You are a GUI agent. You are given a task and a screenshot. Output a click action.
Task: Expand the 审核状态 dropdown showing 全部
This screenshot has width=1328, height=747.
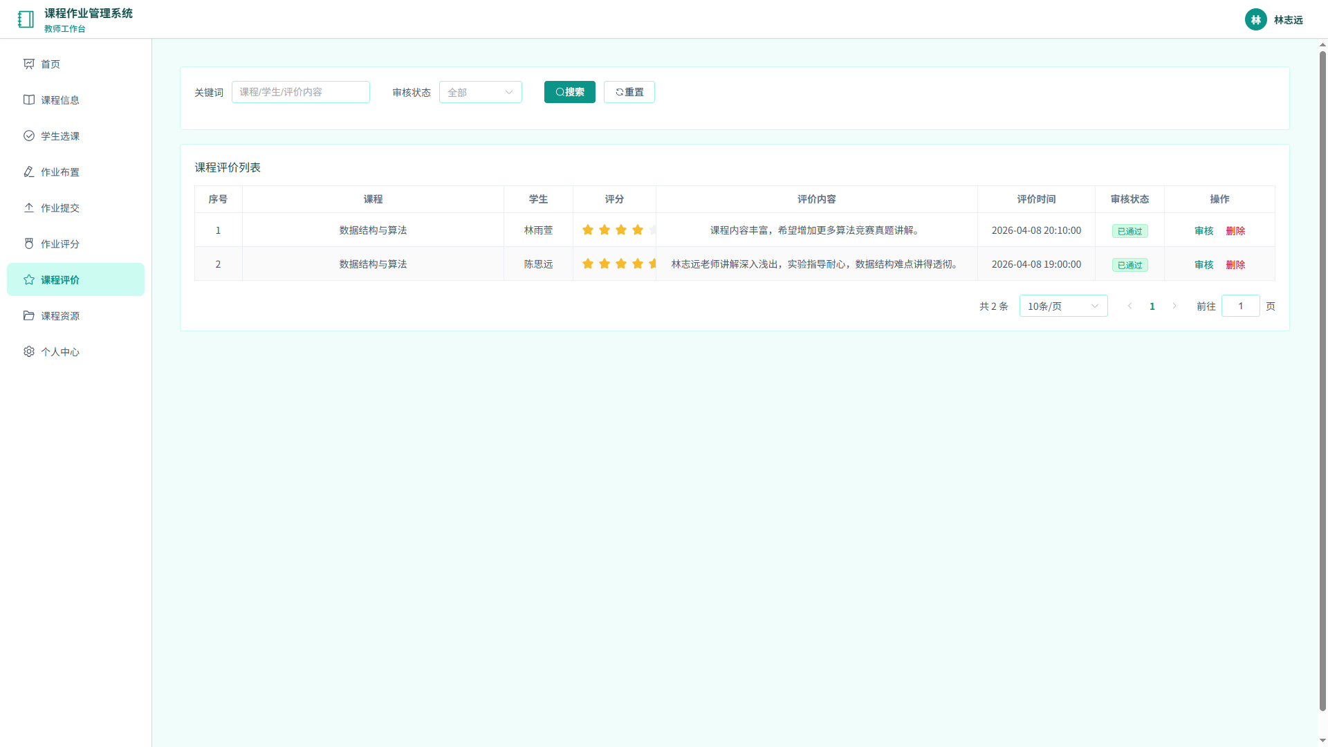click(x=481, y=92)
